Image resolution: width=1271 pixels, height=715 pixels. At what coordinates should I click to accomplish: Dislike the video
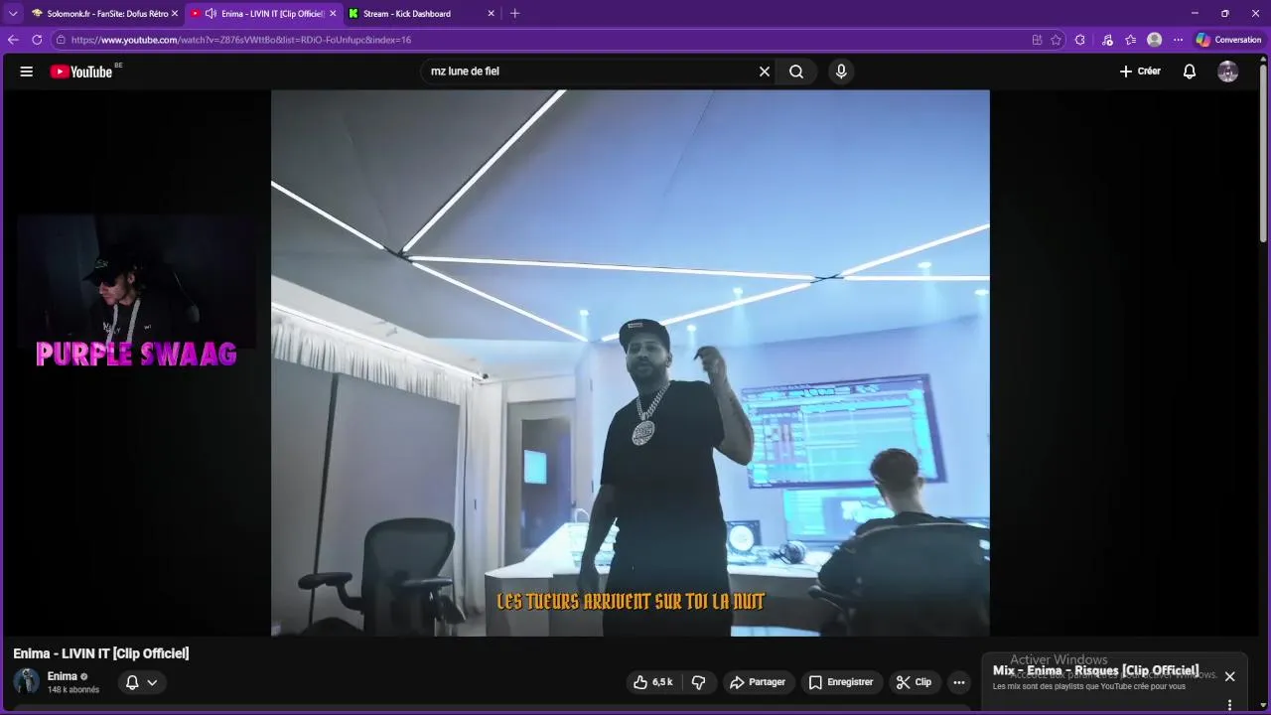[698, 682]
